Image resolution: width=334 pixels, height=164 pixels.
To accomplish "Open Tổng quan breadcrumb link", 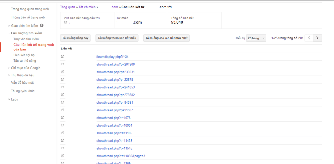I will pos(67,7).
